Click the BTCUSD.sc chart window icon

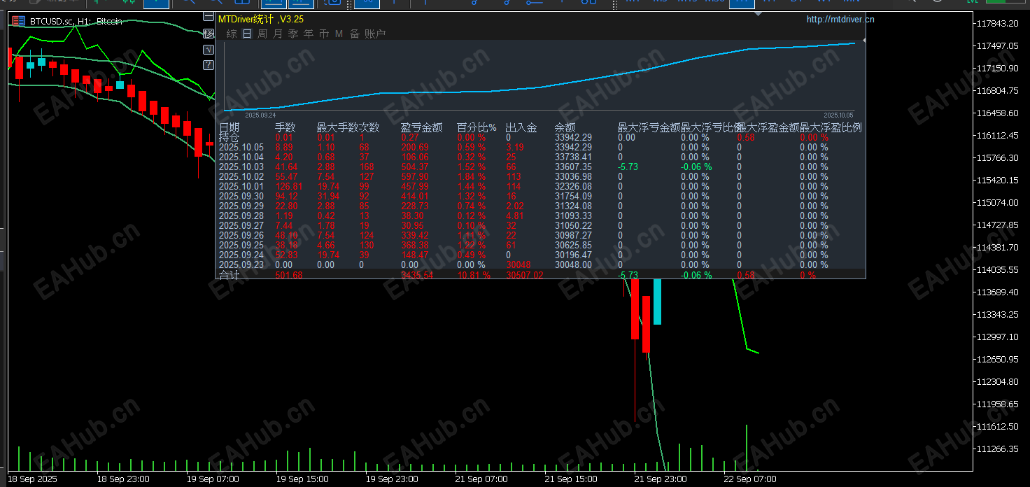pyautogui.click(x=19, y=22)
